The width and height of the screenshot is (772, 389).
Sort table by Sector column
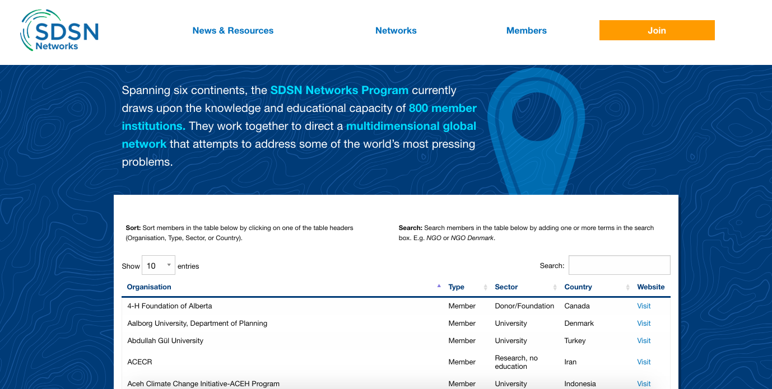click(525, 287)
